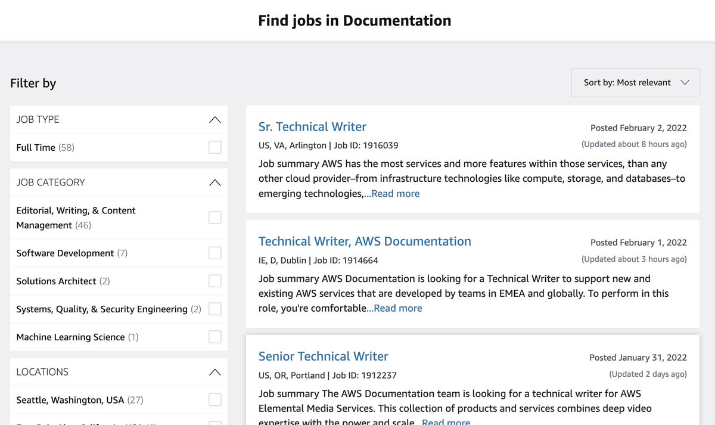Click the Posted February 2, 2022 date

[x=639, y=128]
